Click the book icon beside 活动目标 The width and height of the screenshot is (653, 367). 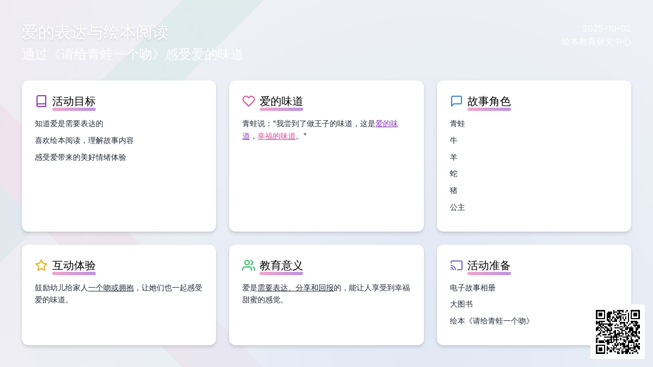(x=41, y=101)
